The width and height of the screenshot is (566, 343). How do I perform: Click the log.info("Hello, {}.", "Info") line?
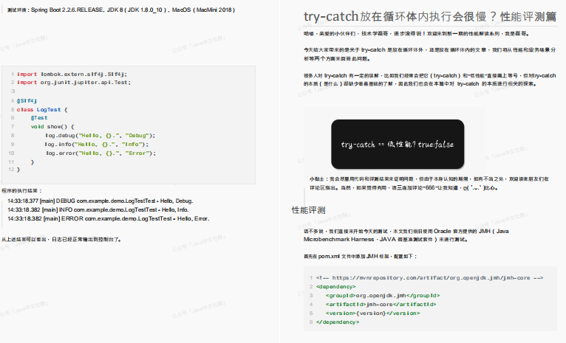[x=96, y=145]
